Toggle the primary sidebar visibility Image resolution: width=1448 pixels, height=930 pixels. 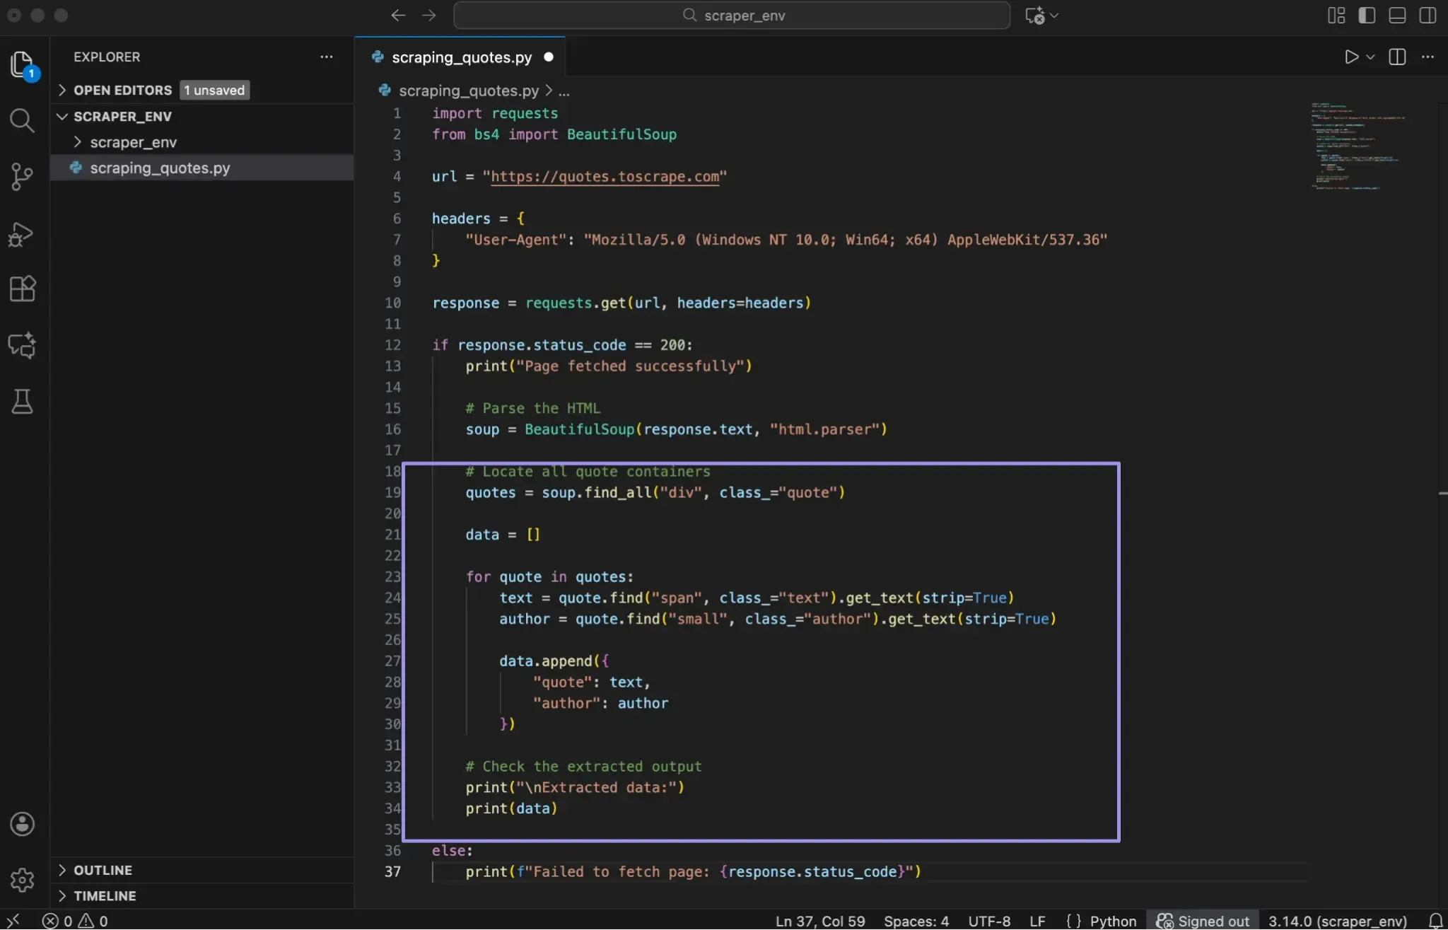pyautogui.click(x=1367, y=15)
